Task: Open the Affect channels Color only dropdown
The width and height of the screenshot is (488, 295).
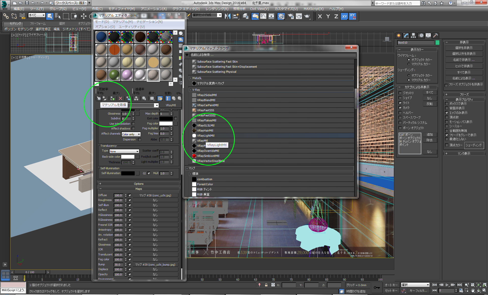Action: click(131, 134)
